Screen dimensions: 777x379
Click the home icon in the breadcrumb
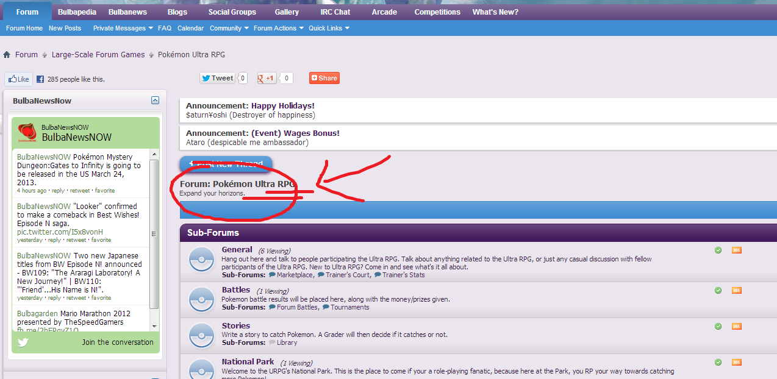[7, 55]
